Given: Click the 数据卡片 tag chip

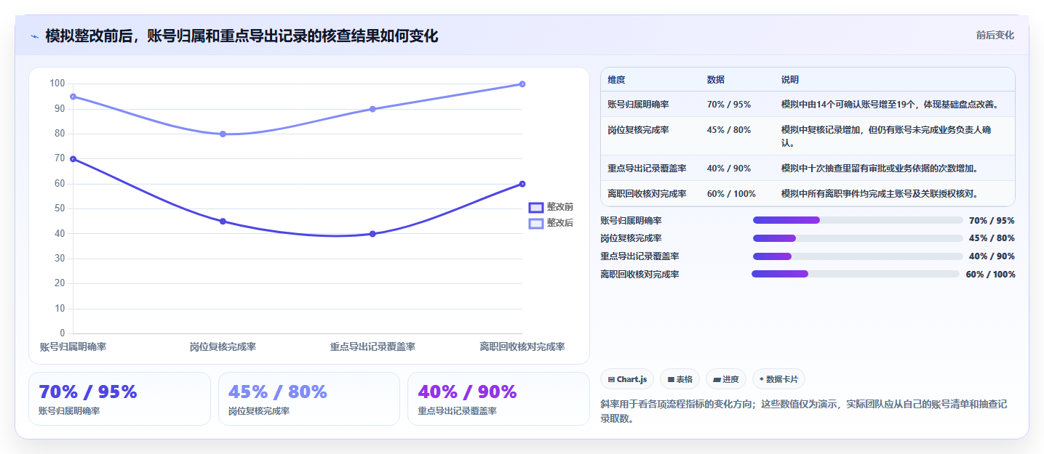Looking at the screenshot, I should [x=778, y=379].
